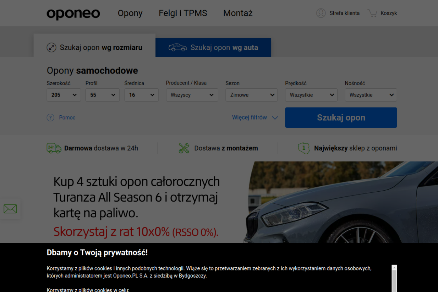
Task: Go to homepage via oponeo logo
Action: pos(73,14)
